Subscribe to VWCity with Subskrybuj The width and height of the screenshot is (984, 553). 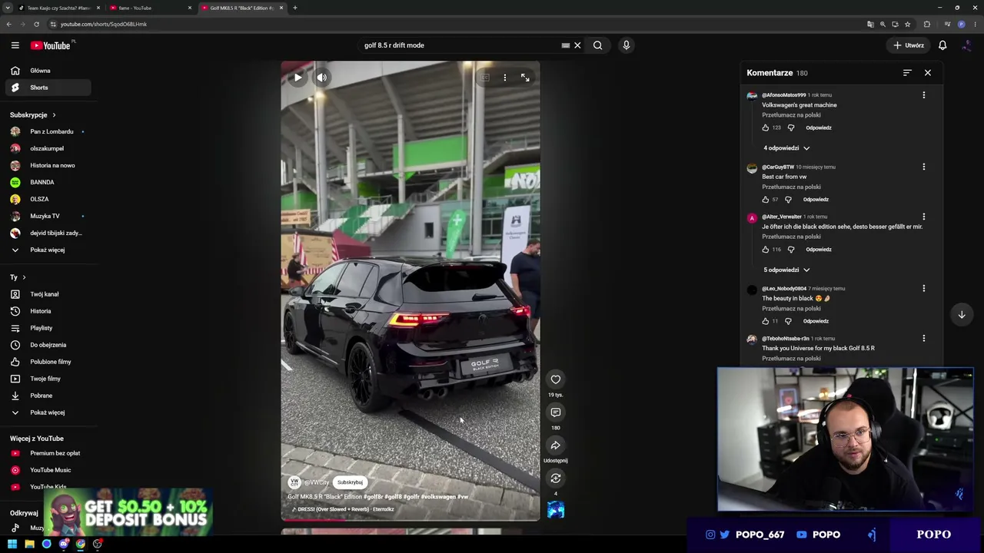[x=350, y=482]
